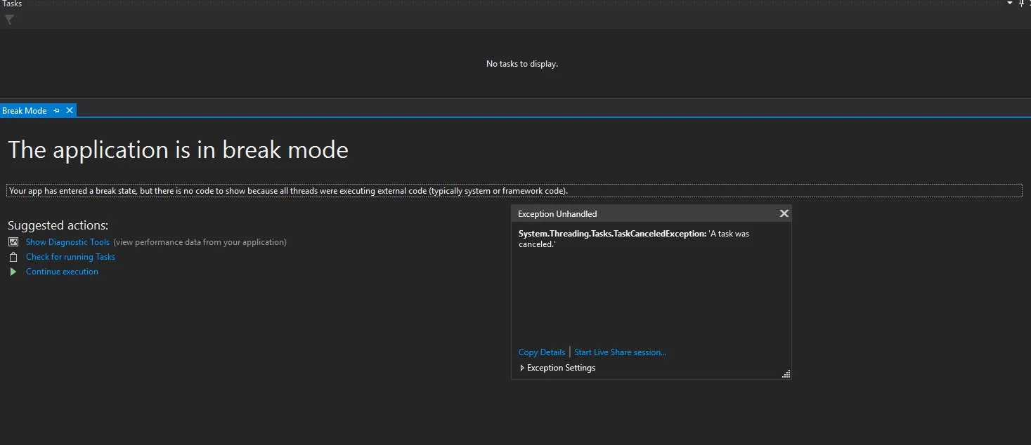Viewport: 1031px width, 445px height.
Task: Click the exception popup resize grip
Action: (786, 374)
